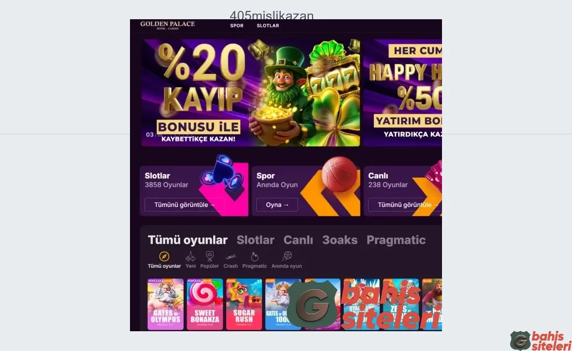Screen dimensions: 572x351
Task: Switch to the Canlı games tab
Action: pos(298,240)
